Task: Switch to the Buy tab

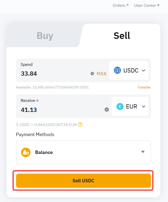Action: 45,36
